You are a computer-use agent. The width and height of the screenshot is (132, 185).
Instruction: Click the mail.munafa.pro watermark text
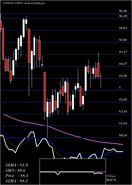[35, 3]
